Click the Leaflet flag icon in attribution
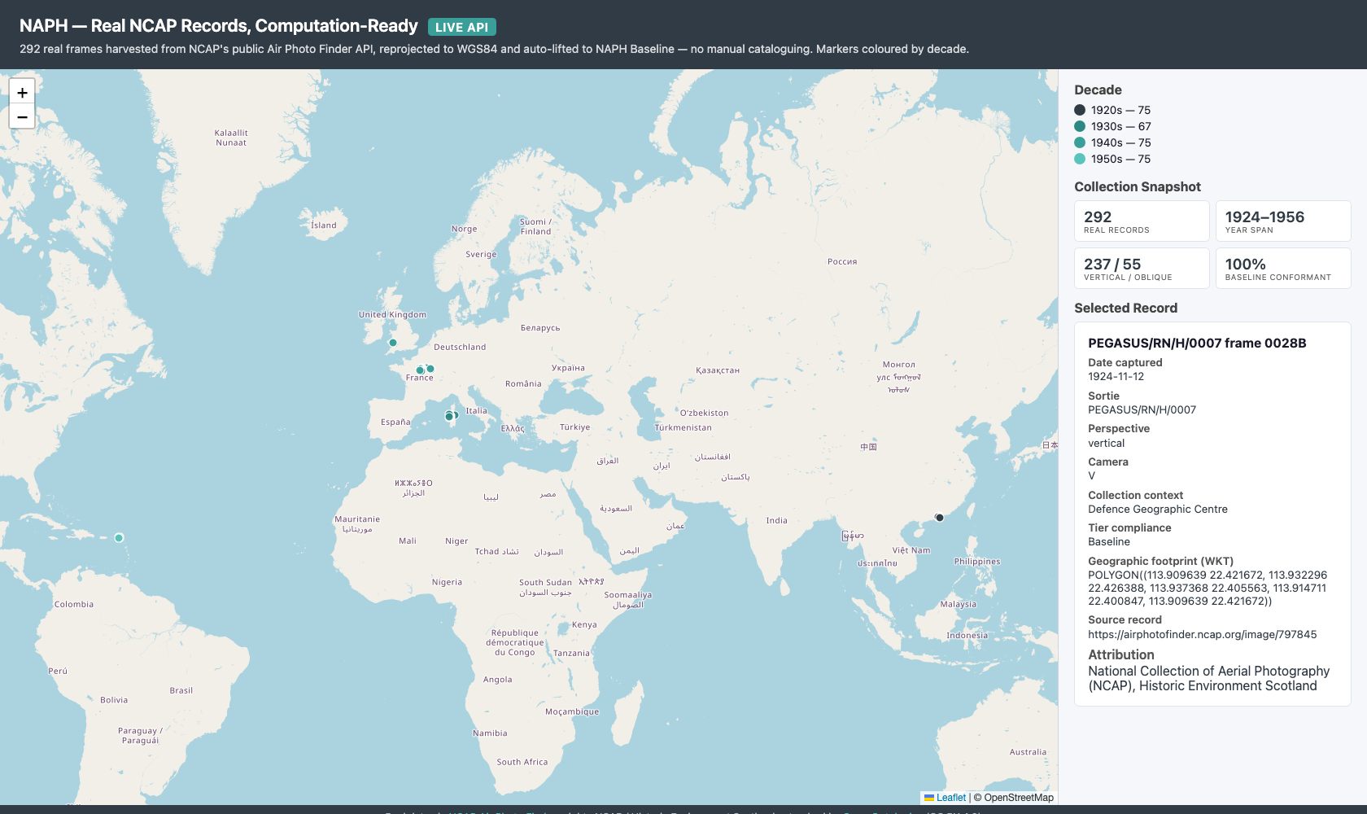Image resolution: width=1367 pixels, height=814 pixels. click(x=929, y=798)
